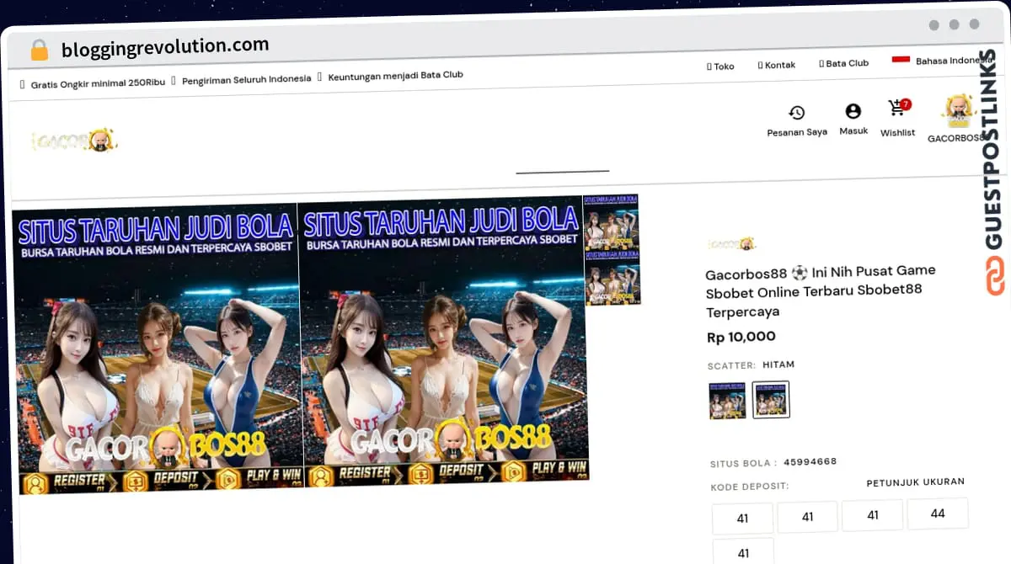Click the Situs Bola code 45994668

(x=810, y=461)
